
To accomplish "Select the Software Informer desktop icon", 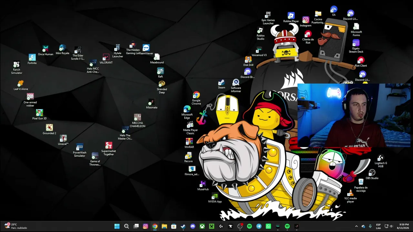I will tap(236, 86).
